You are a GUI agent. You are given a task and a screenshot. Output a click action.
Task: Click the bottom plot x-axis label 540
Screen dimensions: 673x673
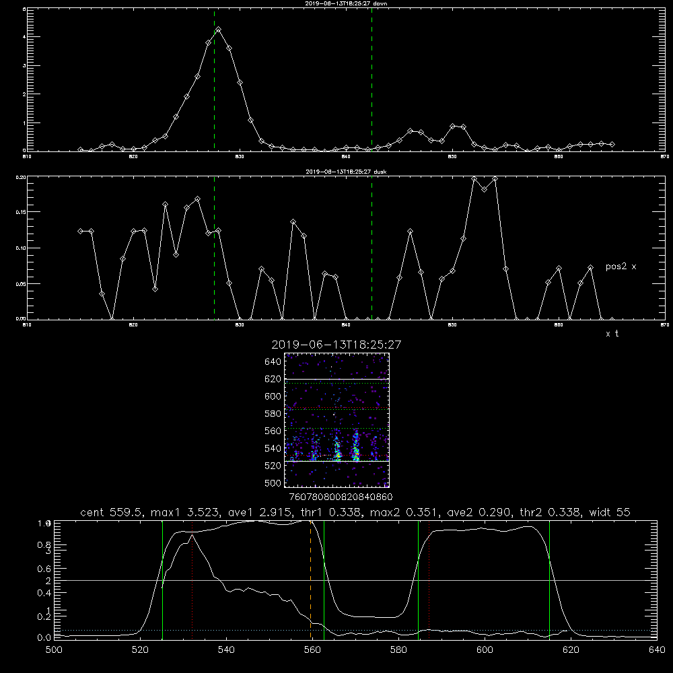point(226,650)
